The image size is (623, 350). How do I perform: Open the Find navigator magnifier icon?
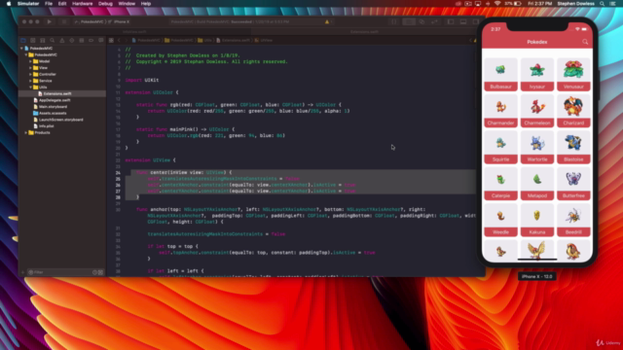pyautogui.click(x=52, y=41)
